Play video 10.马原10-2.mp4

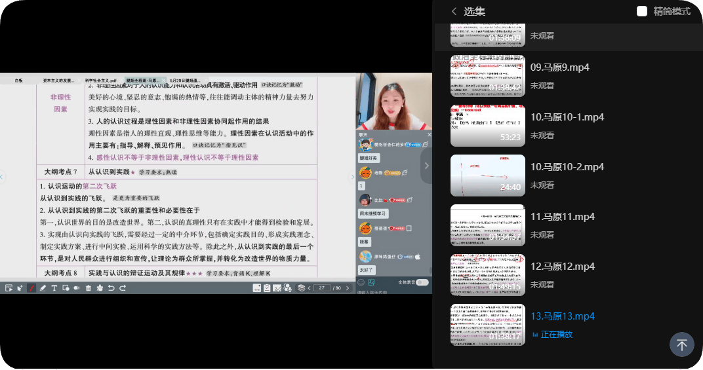[567, 167]
